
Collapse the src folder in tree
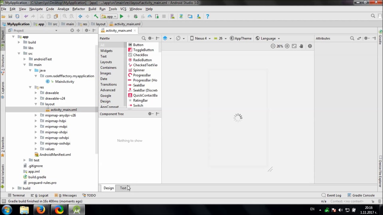point(19,53)
